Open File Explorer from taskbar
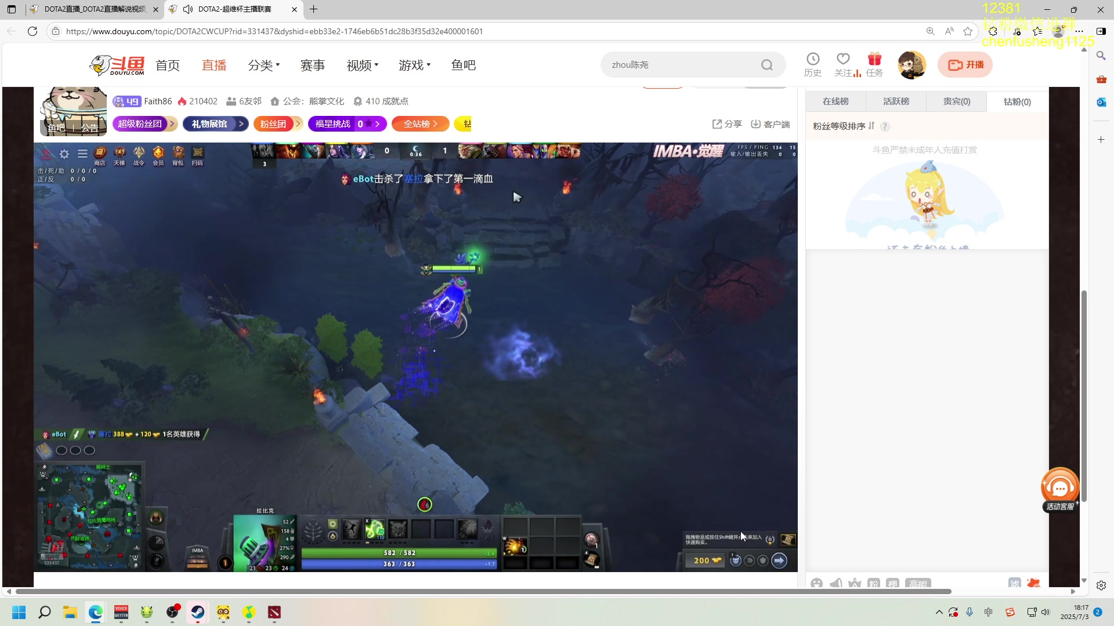The image size is (1114, 626). (x=70, y=612)
